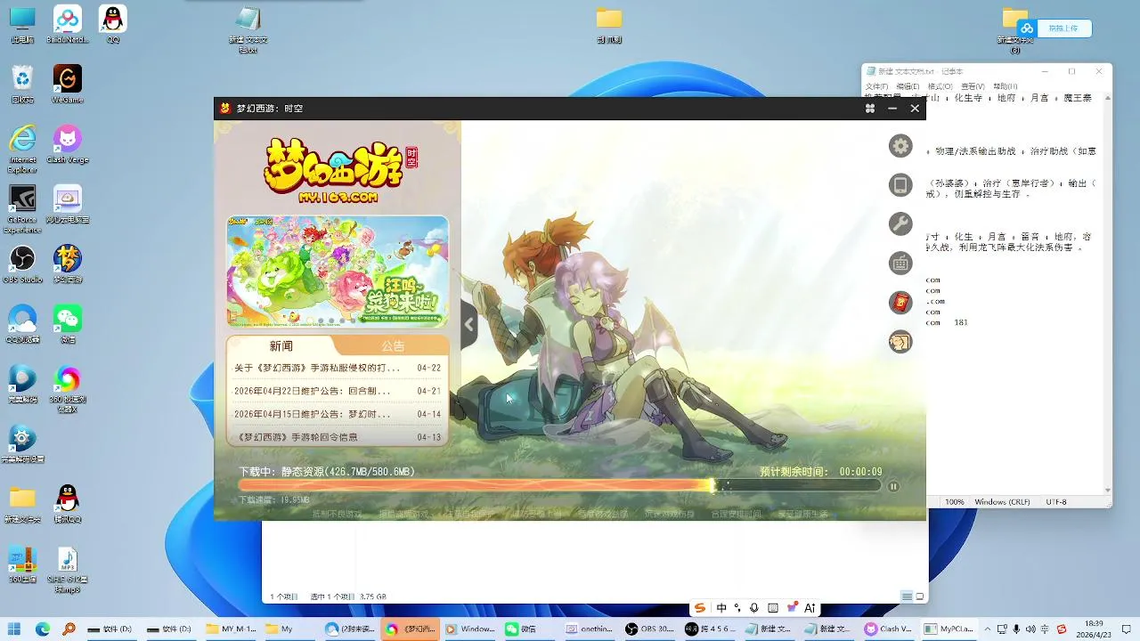Open news about 手游私服侵权
Viewport: 1140px width, 641px height.
(337, 368)
